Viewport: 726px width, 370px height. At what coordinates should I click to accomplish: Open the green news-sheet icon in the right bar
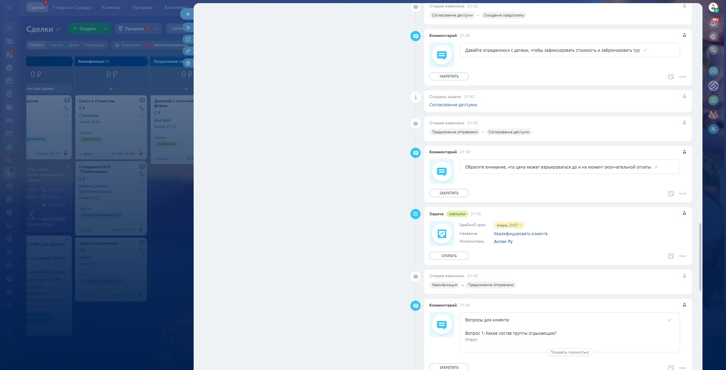[x=713, y=100]
